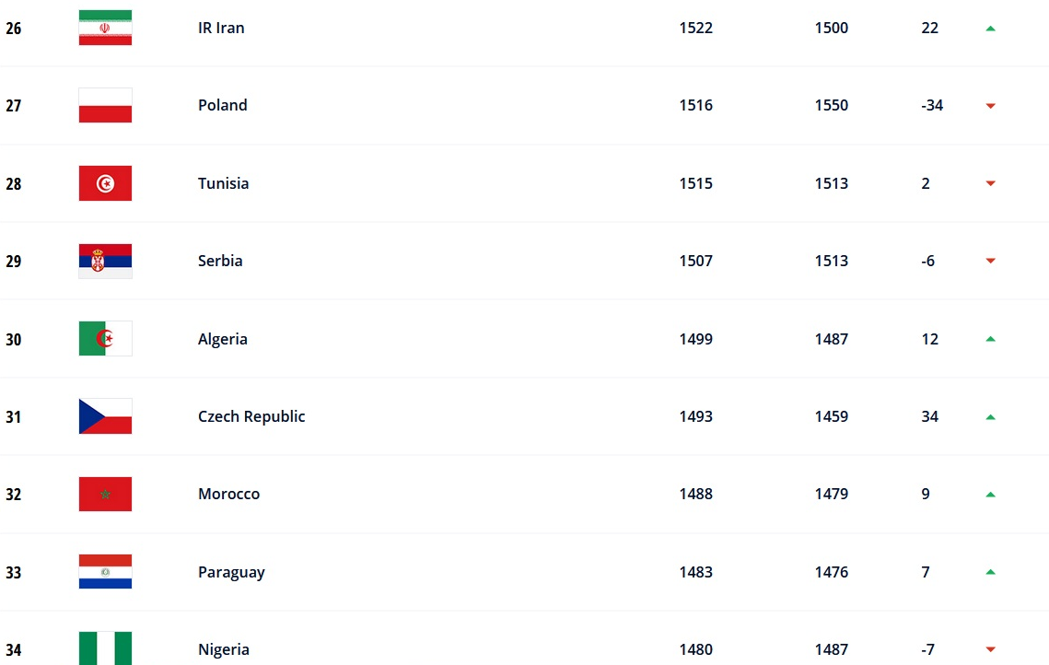
Task: Click Czech Republic's green up arrow
Action: click(990, 417)
